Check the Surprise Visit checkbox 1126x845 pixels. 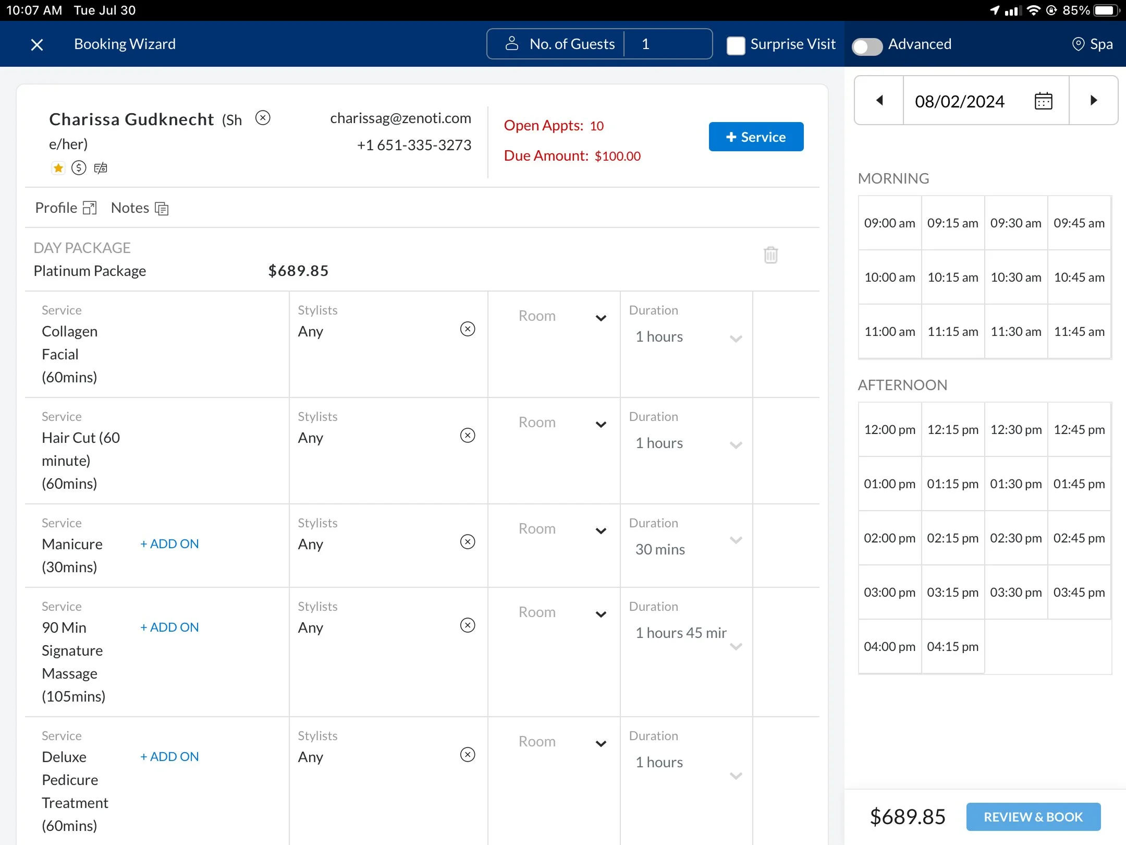[736, 45]
